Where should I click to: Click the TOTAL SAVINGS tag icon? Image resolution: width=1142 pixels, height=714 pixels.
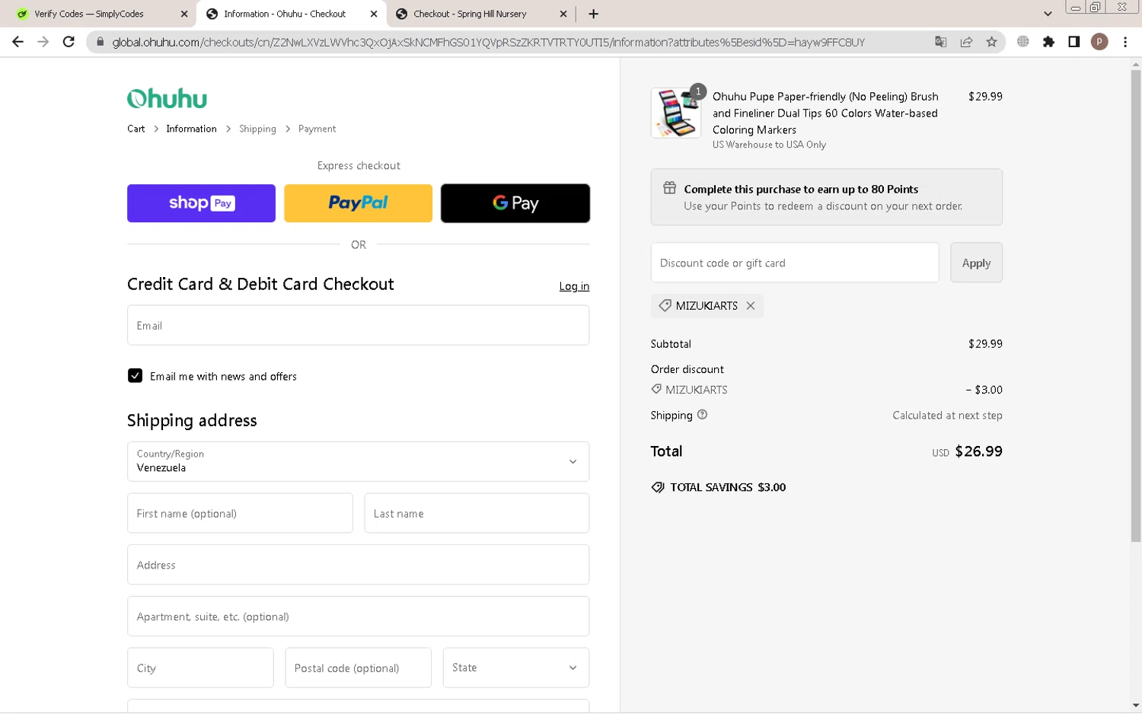tap(658, 487)
